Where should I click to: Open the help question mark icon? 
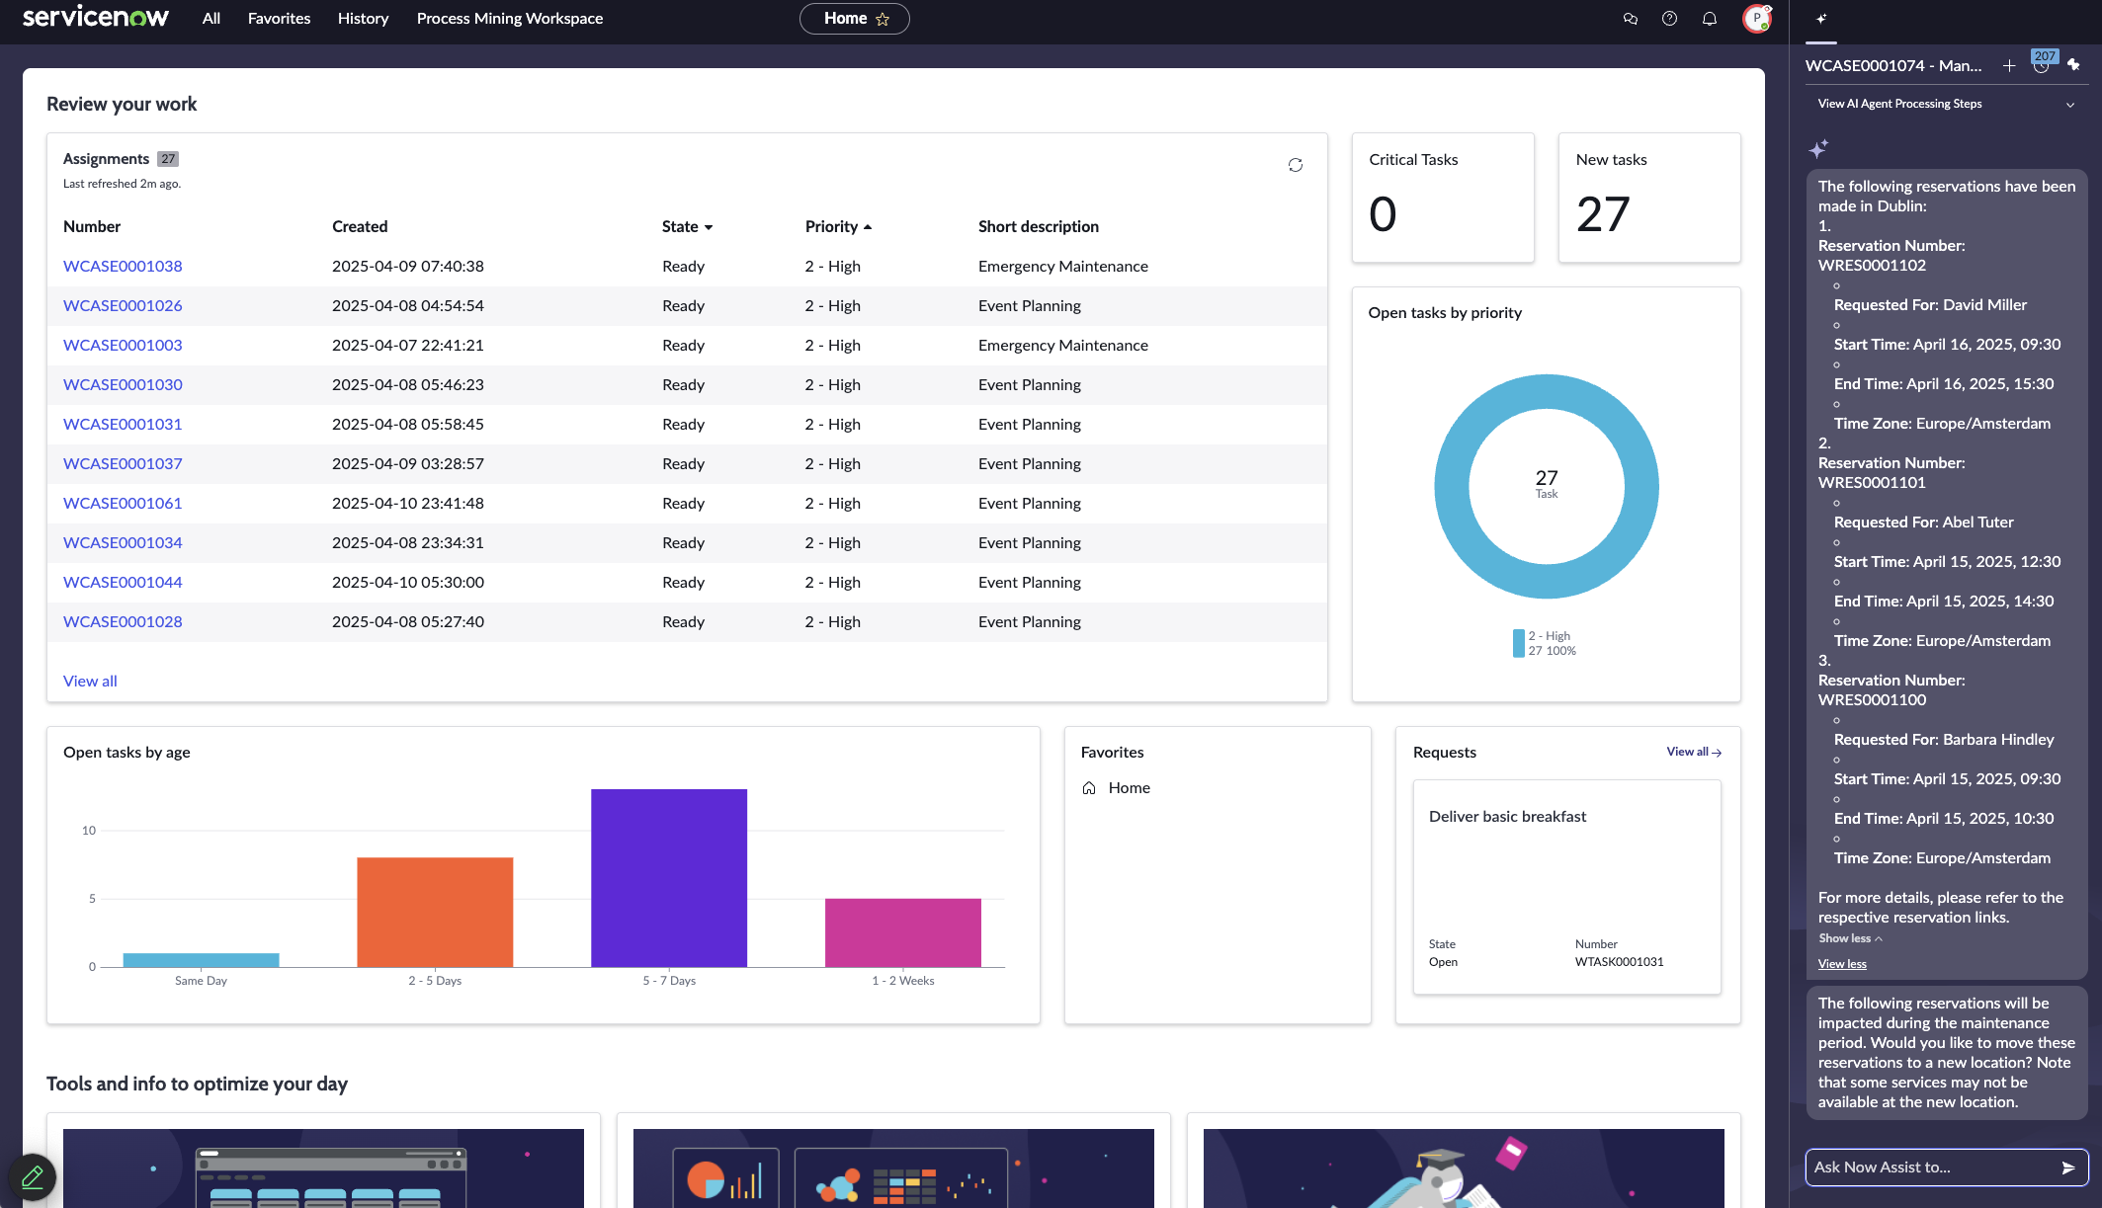click(1669, 19)
